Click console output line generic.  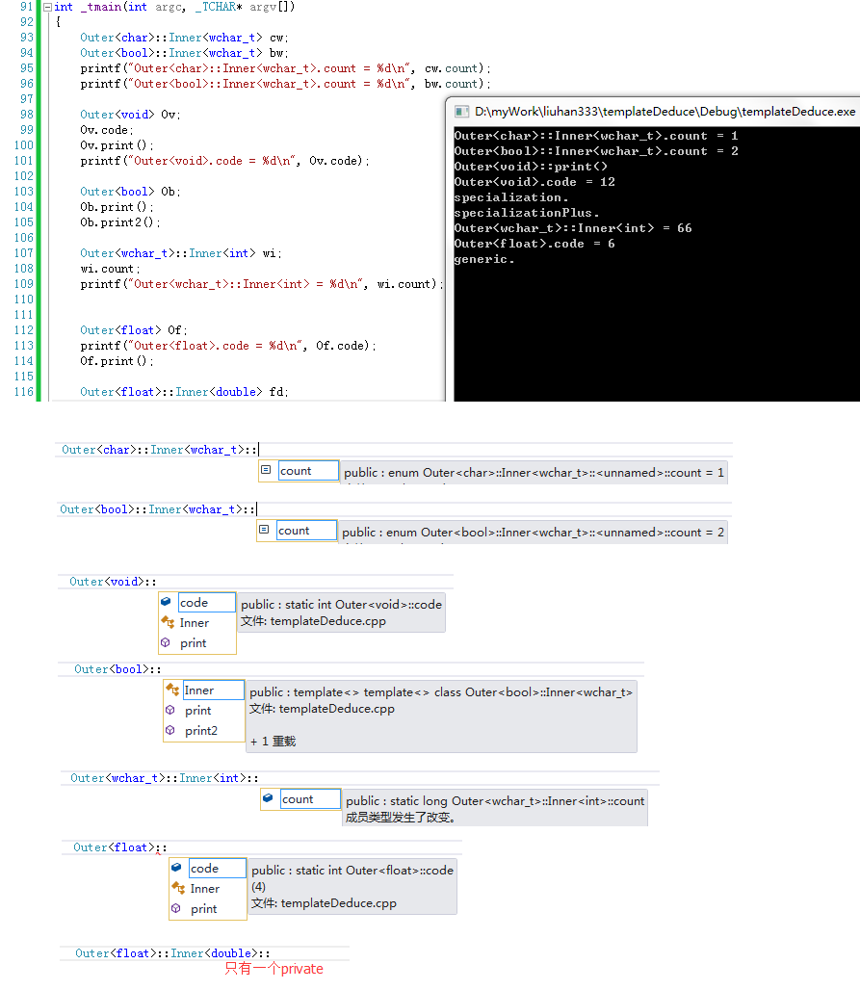point(484,259)
